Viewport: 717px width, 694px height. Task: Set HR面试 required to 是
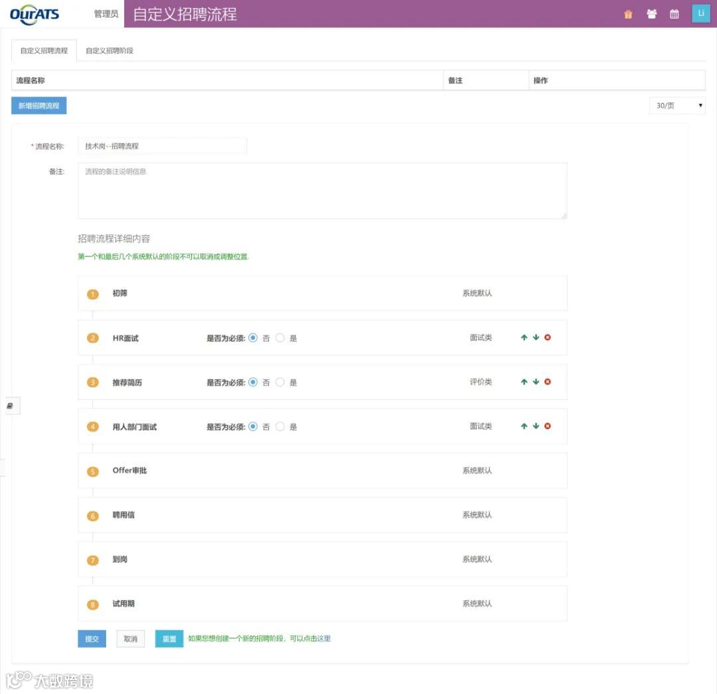(280, 337)
